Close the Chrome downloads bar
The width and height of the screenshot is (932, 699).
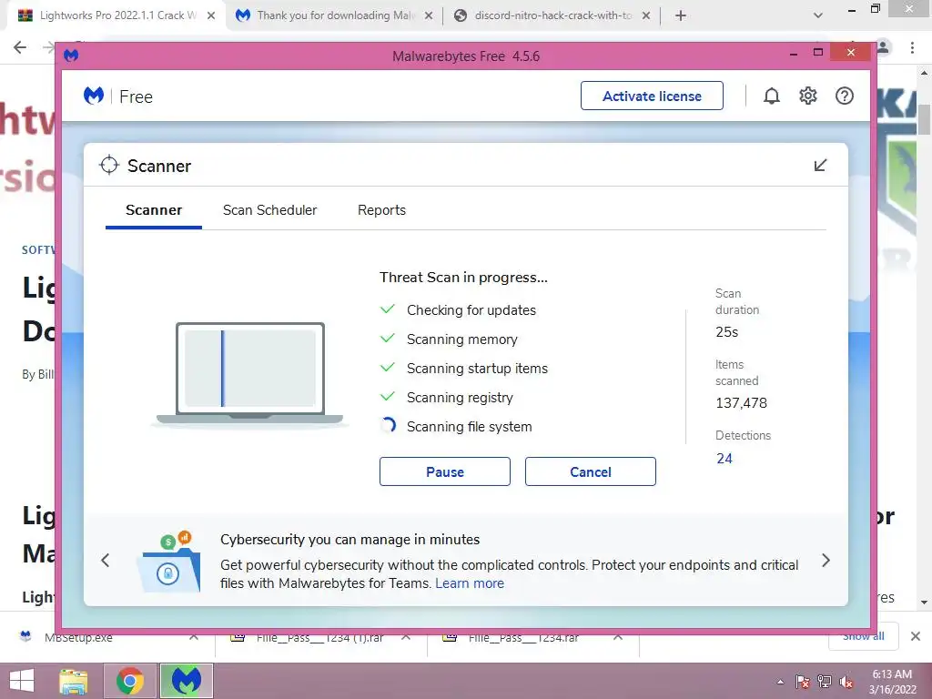tap(916, 636)
